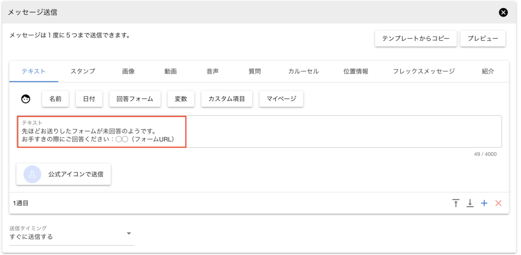The image size is (521, 255).
Task: Toggle 公式アイコンで送信 sender option
Action: tap(64, 174)
